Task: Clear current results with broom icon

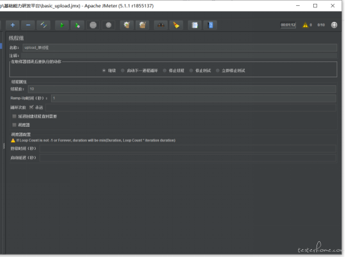Action: [x=126, y=25]
